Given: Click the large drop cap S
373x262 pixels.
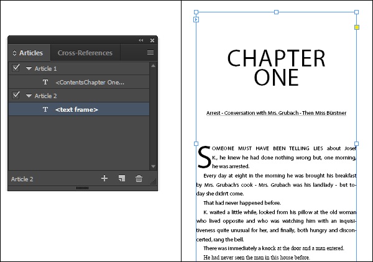Looking at the screenshot, I should [x=204, y=157].
